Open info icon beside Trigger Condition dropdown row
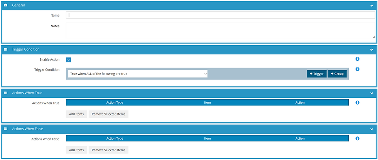 click(x=358, y=69)
